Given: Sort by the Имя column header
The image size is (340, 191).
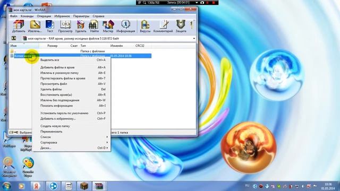Looking at the screenshot, I should [24, 46].
